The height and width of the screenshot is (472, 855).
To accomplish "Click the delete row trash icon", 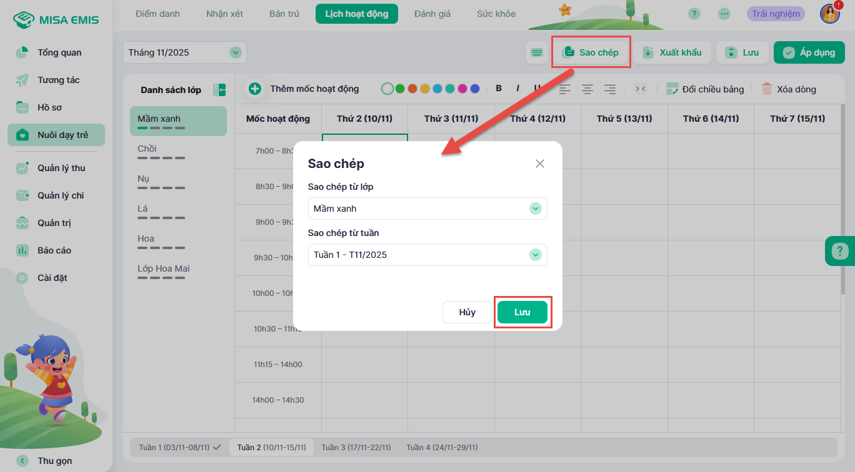I will pyautogui.click(x=767, y=89).
